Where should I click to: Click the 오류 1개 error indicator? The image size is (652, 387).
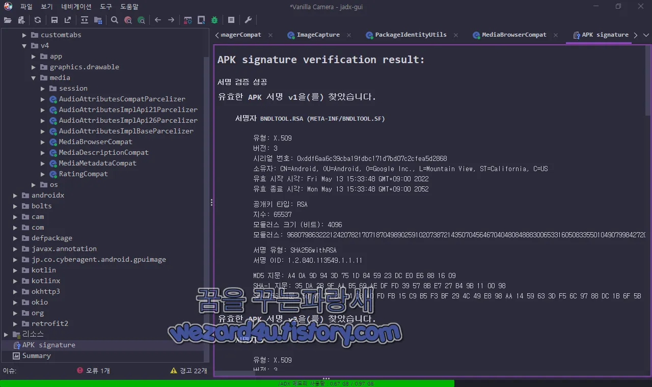(93, 371)
